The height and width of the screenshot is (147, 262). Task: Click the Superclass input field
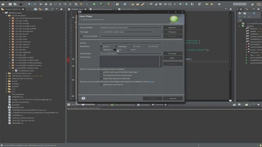click(x=131, y=53)
